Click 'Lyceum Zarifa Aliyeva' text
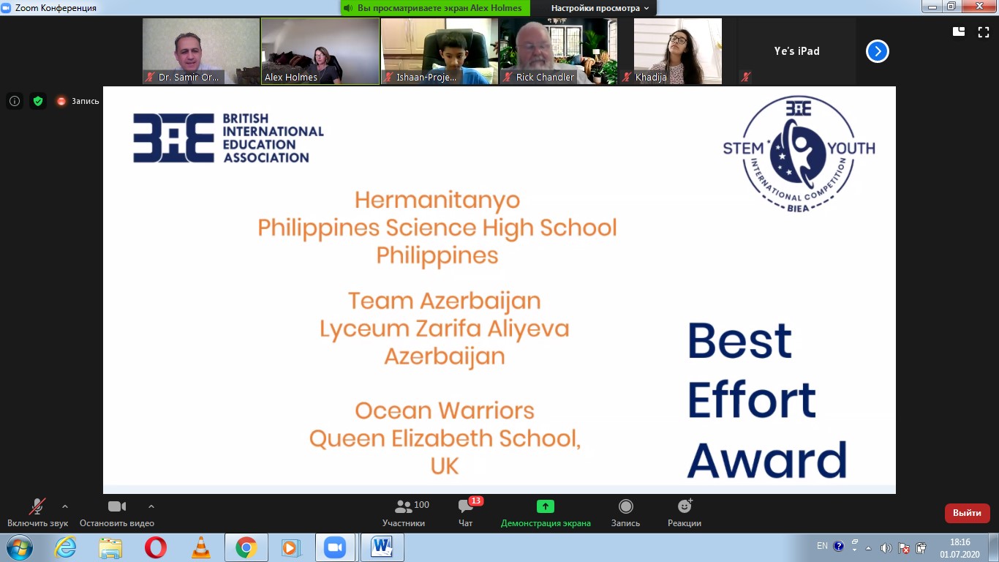Viewport: 999px width, 562px height. pos(444,329)
